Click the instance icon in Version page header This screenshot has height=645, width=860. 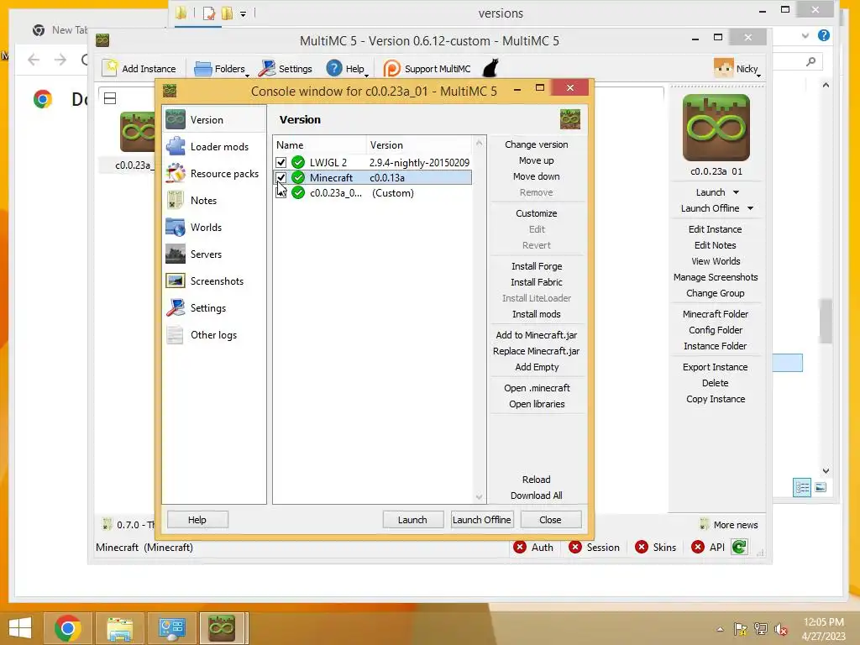coord(570,119)
